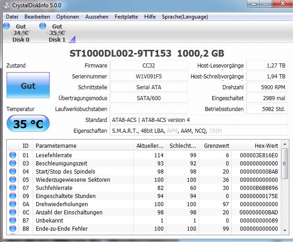Click status icon for Unbekannt B7 row
The image size is (293, 242).
[13, 220]
